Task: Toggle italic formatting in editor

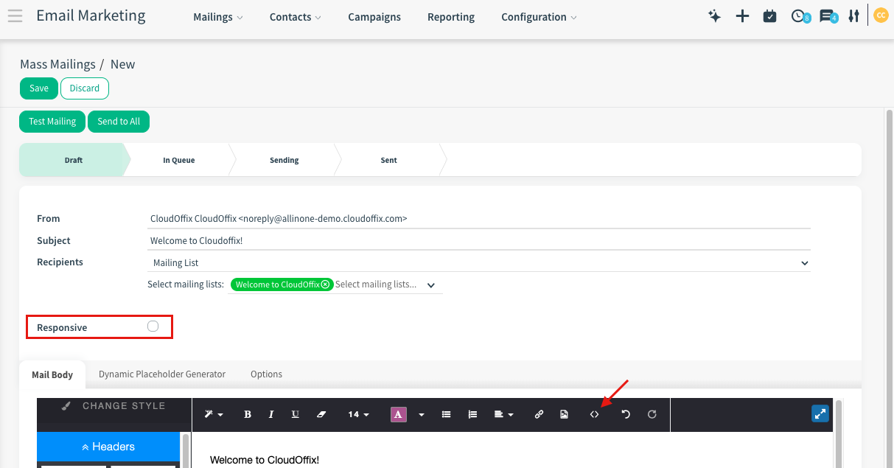Action: pyautogui.click(x=271, y=414)
